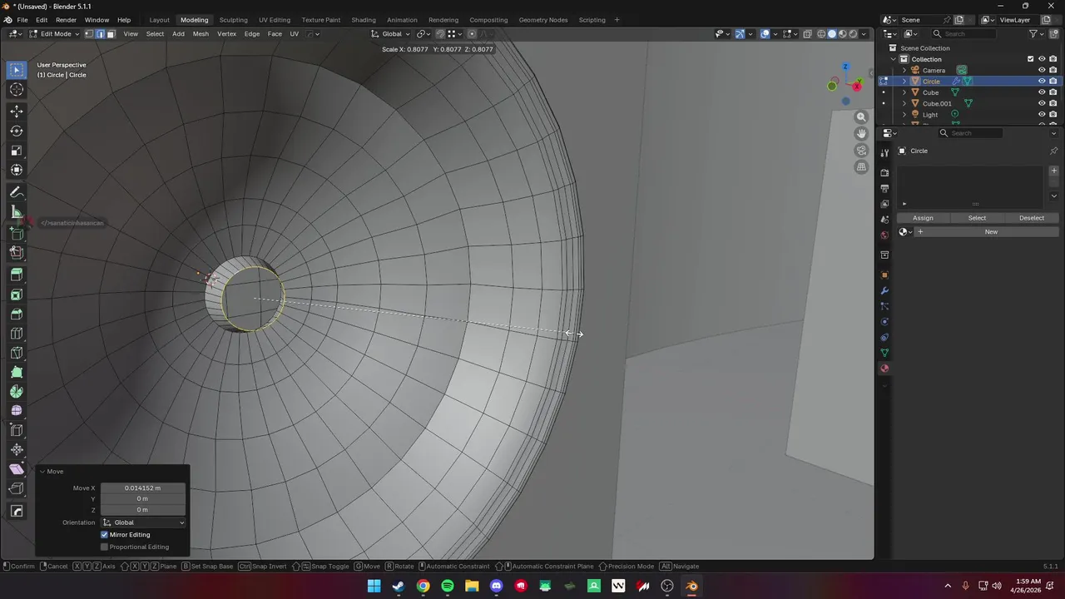Activate the Move tool
The image size is (1065, 599).
(x=17, y=111)
